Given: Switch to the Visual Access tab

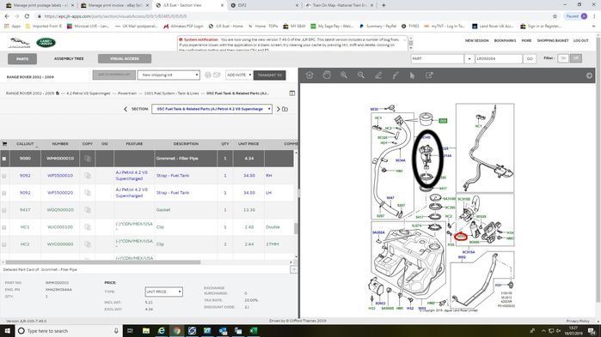Looking at the screenshot, I should [x=125, y=58].
